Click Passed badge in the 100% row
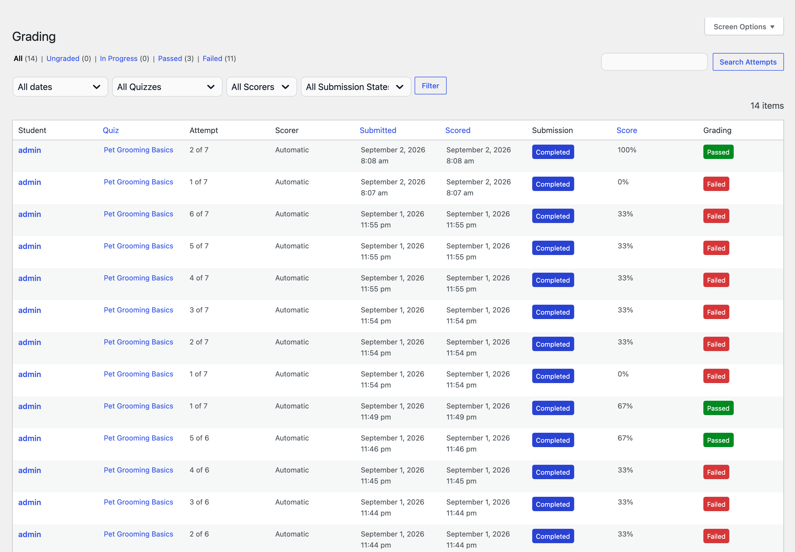The width and height of the screenshot is (795, 552). [718, 152]
